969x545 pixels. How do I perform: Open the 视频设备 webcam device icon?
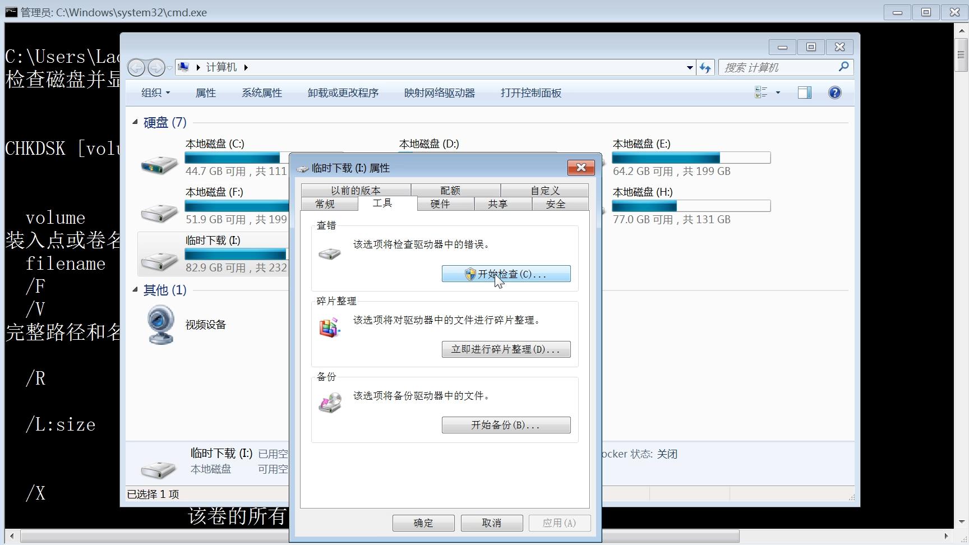[x=160, y=324]
